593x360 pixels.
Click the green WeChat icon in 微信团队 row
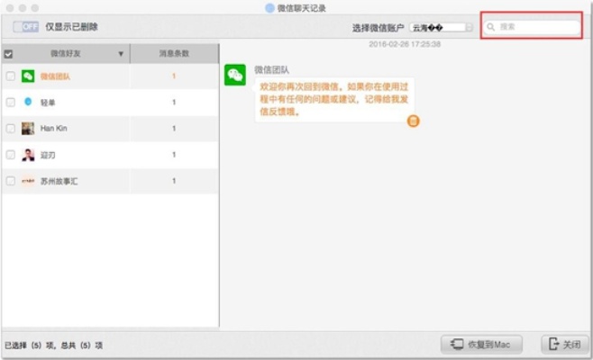coord(28,76)
